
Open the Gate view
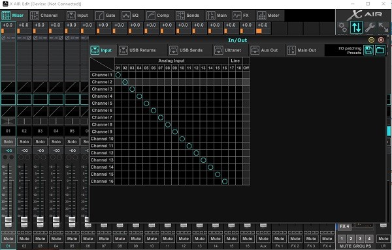click(105, 16)
